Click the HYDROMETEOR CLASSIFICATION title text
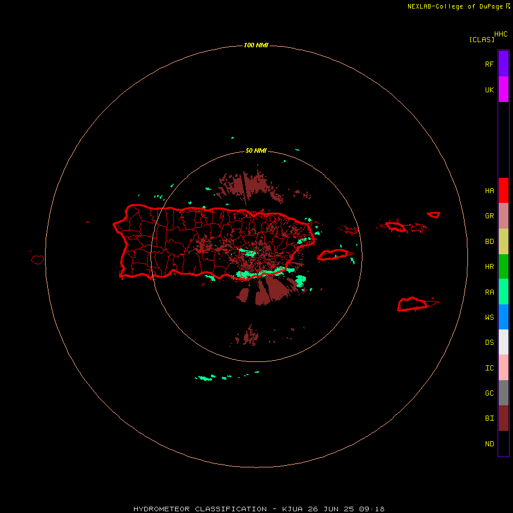 point(200,509)
